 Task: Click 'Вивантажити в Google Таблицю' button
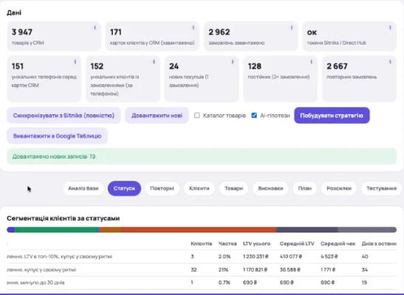tap(57, 136)
